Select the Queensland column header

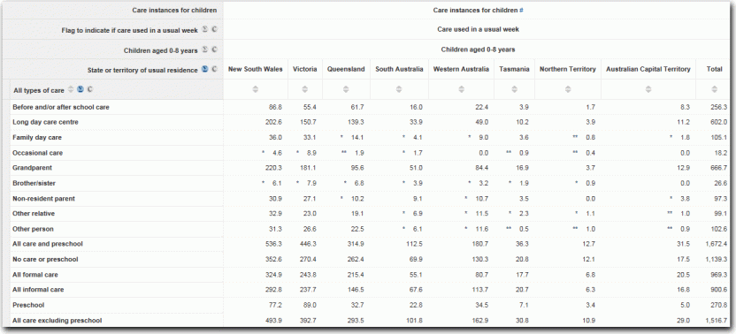click(346, 69)
